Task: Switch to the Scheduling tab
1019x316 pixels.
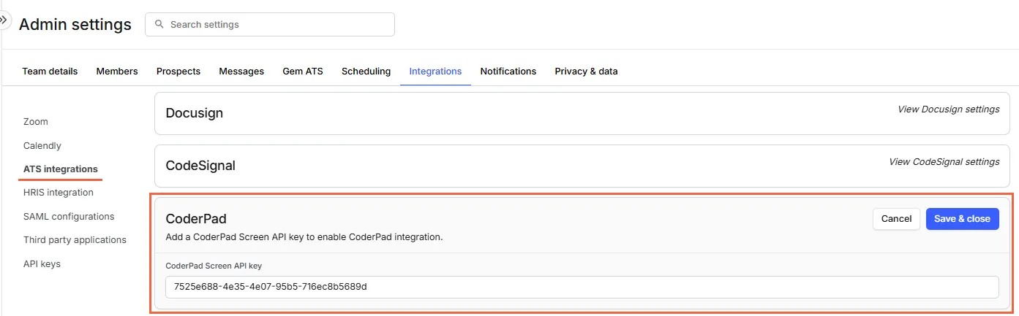Action: click(x=366, y=72)
